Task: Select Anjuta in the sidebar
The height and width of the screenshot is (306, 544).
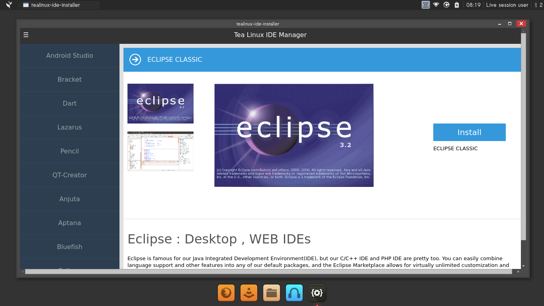Action: [x=70, y=199]
